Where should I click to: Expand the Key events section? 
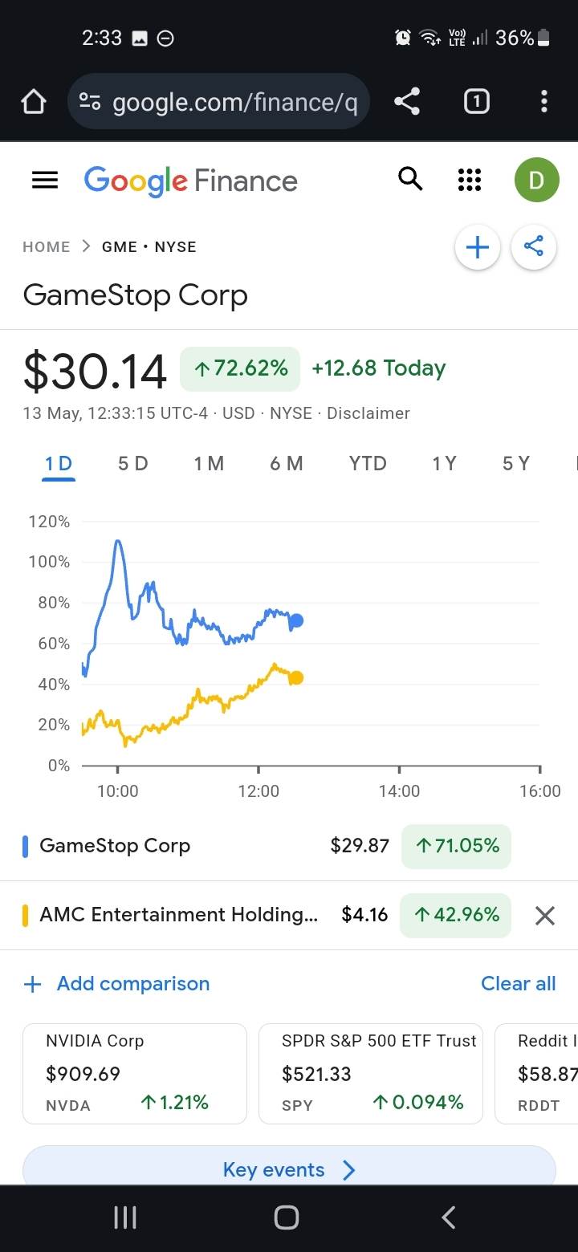[289, 1169]
